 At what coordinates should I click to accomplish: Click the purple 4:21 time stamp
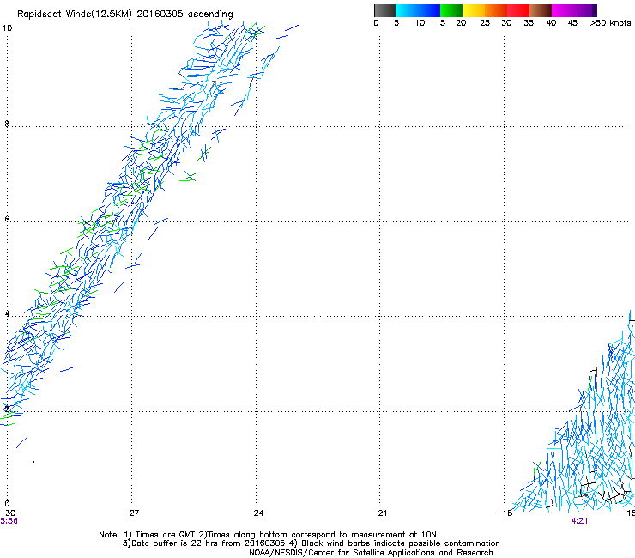pyautogui.click(x=579, y=521)
